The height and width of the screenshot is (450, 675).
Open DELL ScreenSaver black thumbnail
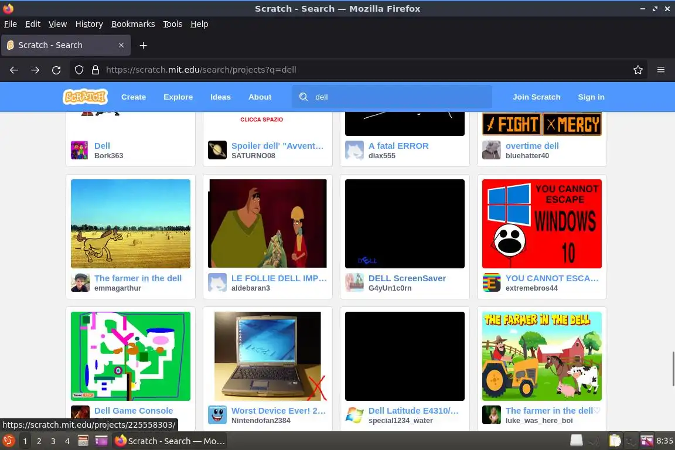[x=405, y=223]
